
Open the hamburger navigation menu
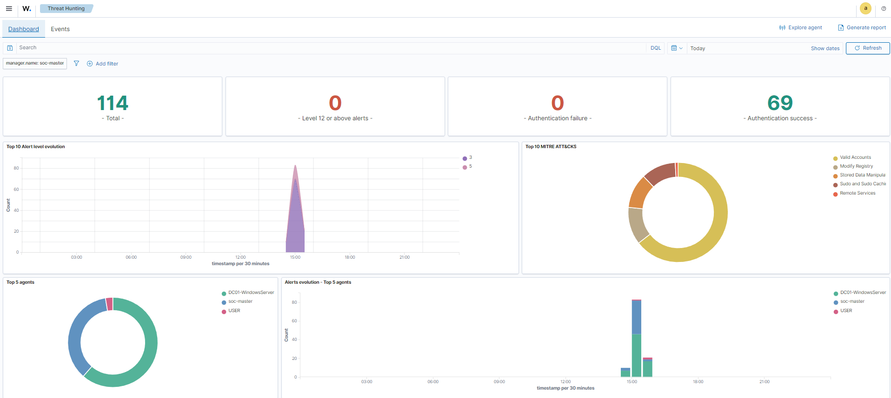[9, 8]
